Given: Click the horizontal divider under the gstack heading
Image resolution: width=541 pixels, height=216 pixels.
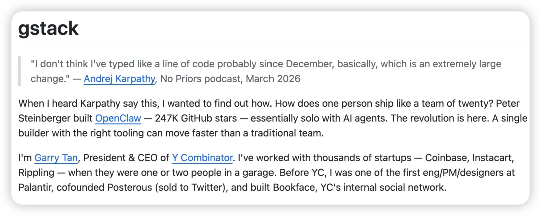Looking at the screenshot, I should (270, 46).
